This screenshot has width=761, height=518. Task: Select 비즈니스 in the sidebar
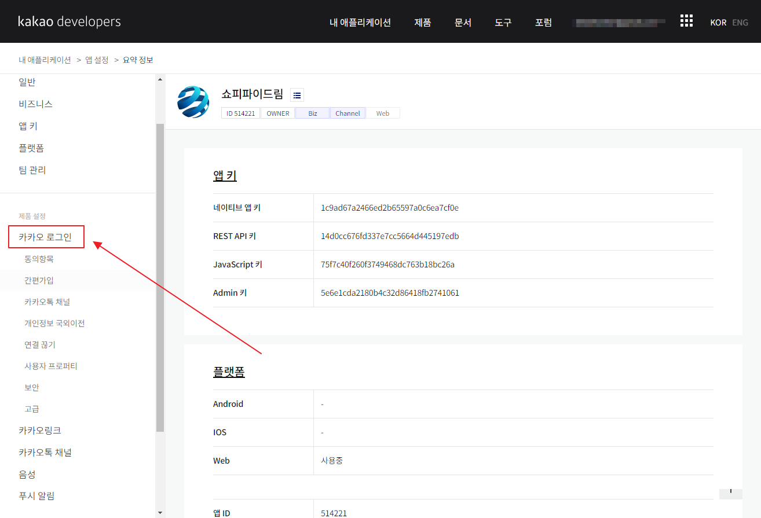tap(35, 104)
